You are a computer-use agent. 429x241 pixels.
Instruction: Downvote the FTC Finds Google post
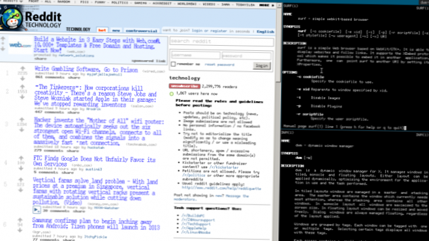[21, 169]
